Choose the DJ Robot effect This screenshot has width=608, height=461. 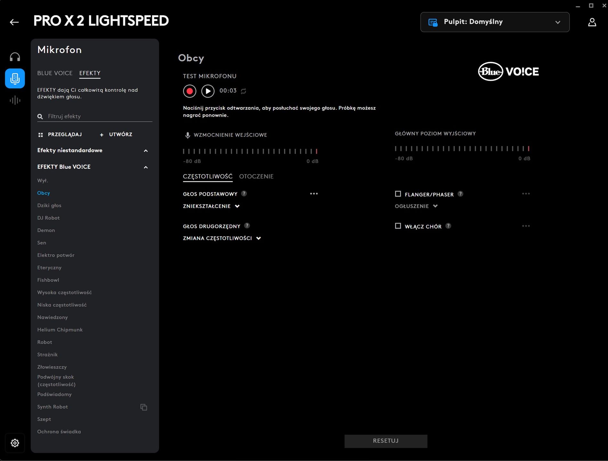[x=48, y=218]
